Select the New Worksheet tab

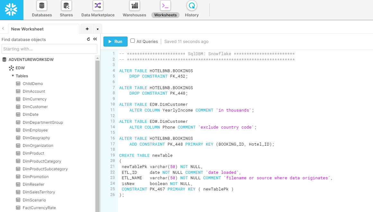point(27,29)
